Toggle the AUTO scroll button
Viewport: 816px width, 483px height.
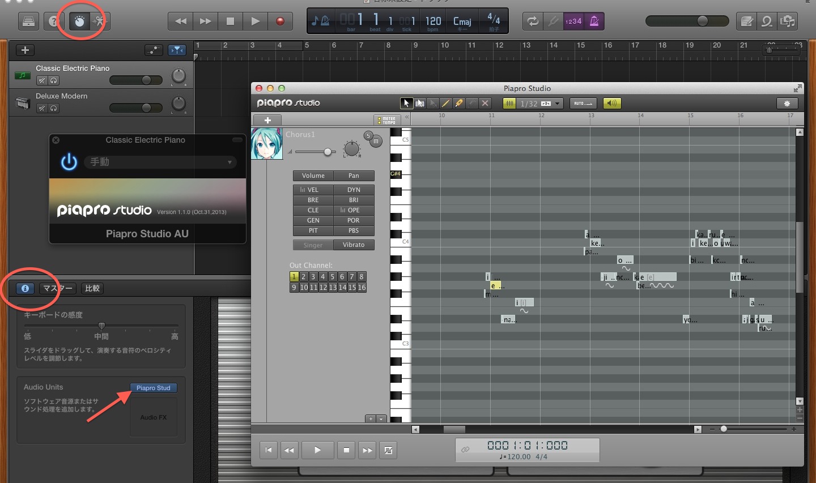(583, 103)
